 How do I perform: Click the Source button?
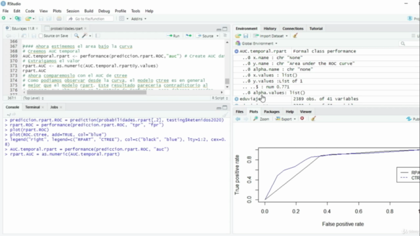(205, 36)
